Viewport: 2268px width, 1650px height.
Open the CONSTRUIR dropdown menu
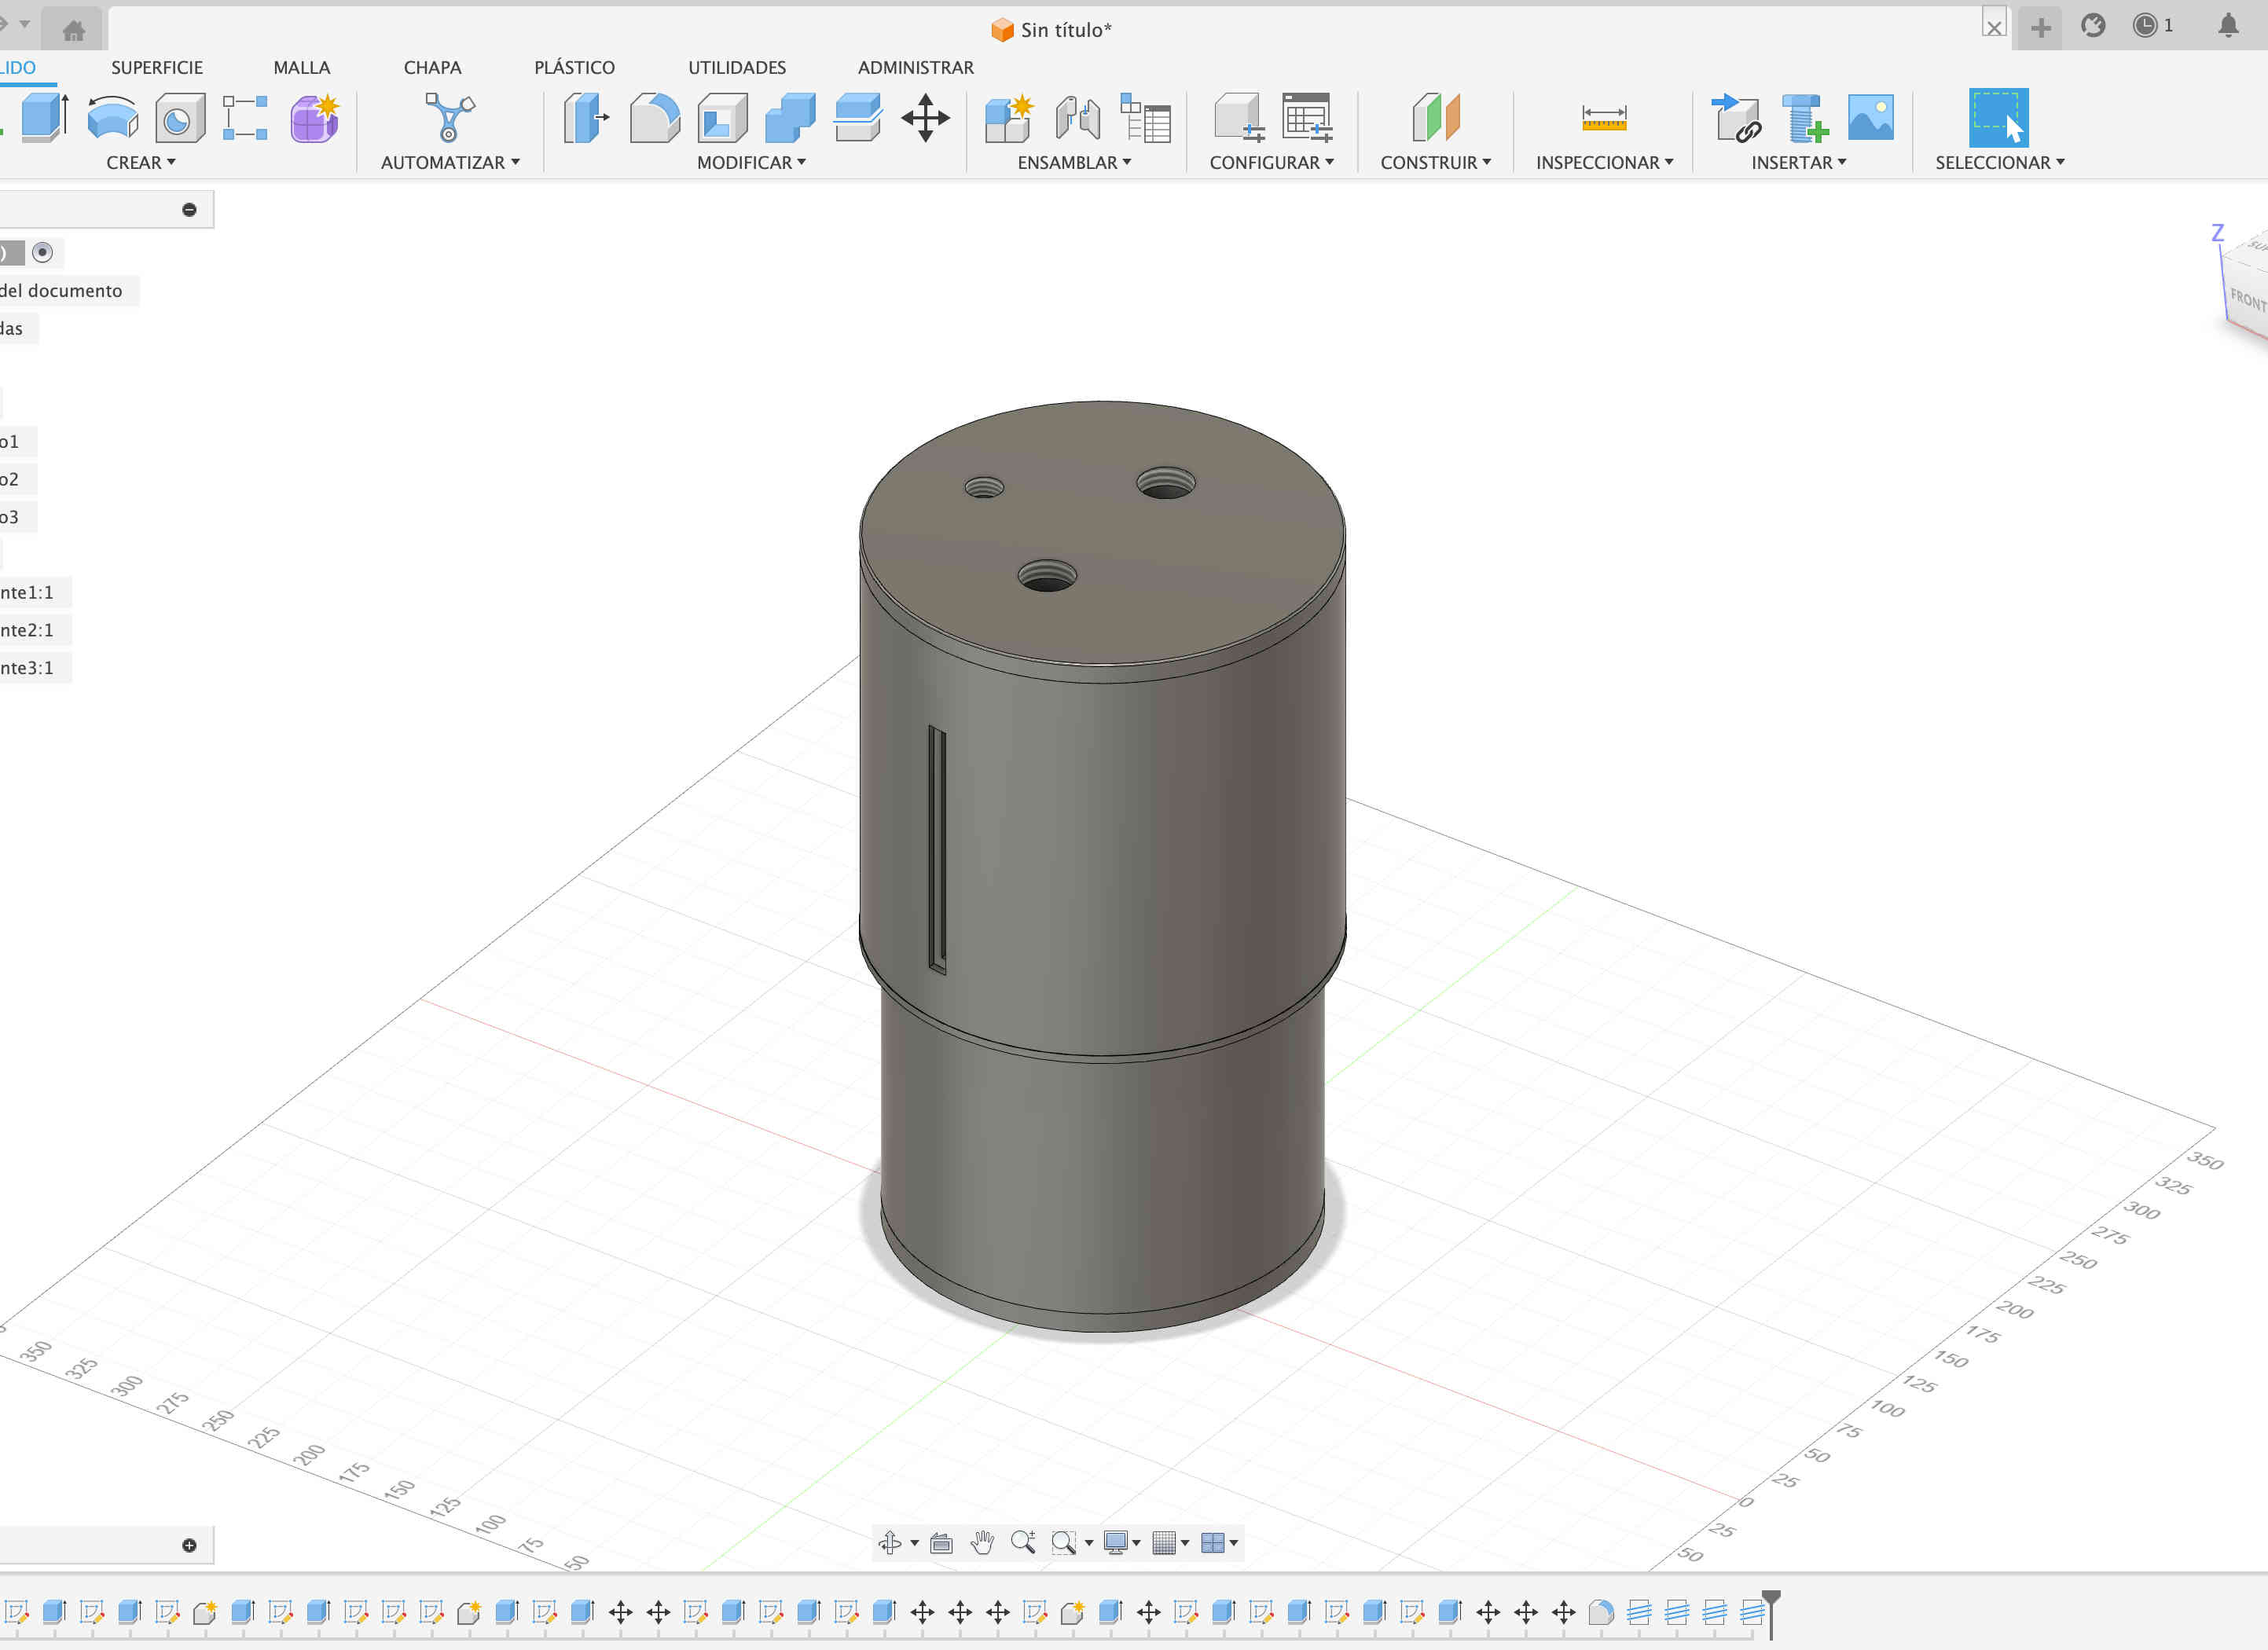coord(1435,162)
